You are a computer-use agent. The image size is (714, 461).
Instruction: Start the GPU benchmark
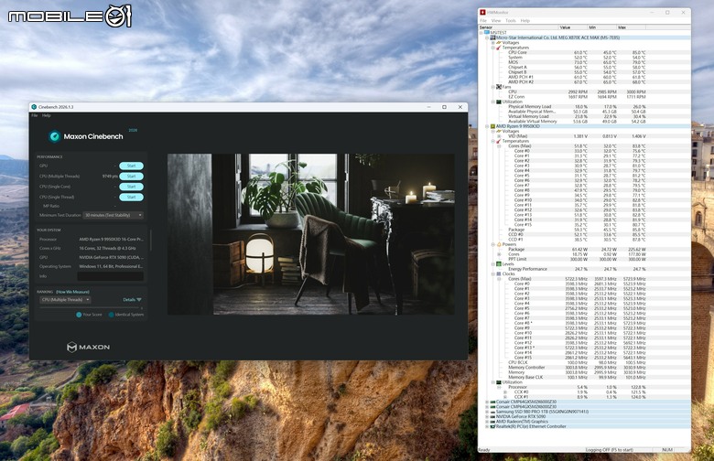(131, 166)
